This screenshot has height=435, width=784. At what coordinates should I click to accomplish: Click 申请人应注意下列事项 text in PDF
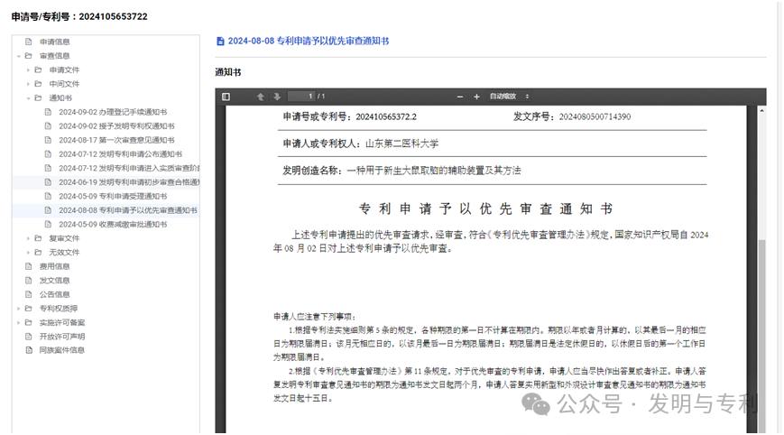click(x=315, y=317)
